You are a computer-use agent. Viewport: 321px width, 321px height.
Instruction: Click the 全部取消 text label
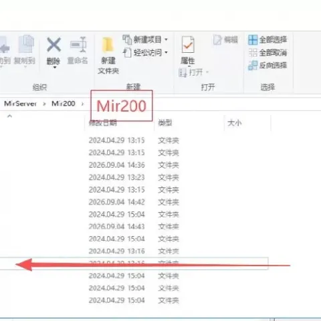[x=273, y=53]
